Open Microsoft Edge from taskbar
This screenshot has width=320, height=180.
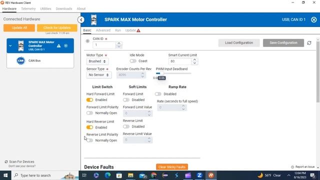pyautogui.click(x=108, y=175)
